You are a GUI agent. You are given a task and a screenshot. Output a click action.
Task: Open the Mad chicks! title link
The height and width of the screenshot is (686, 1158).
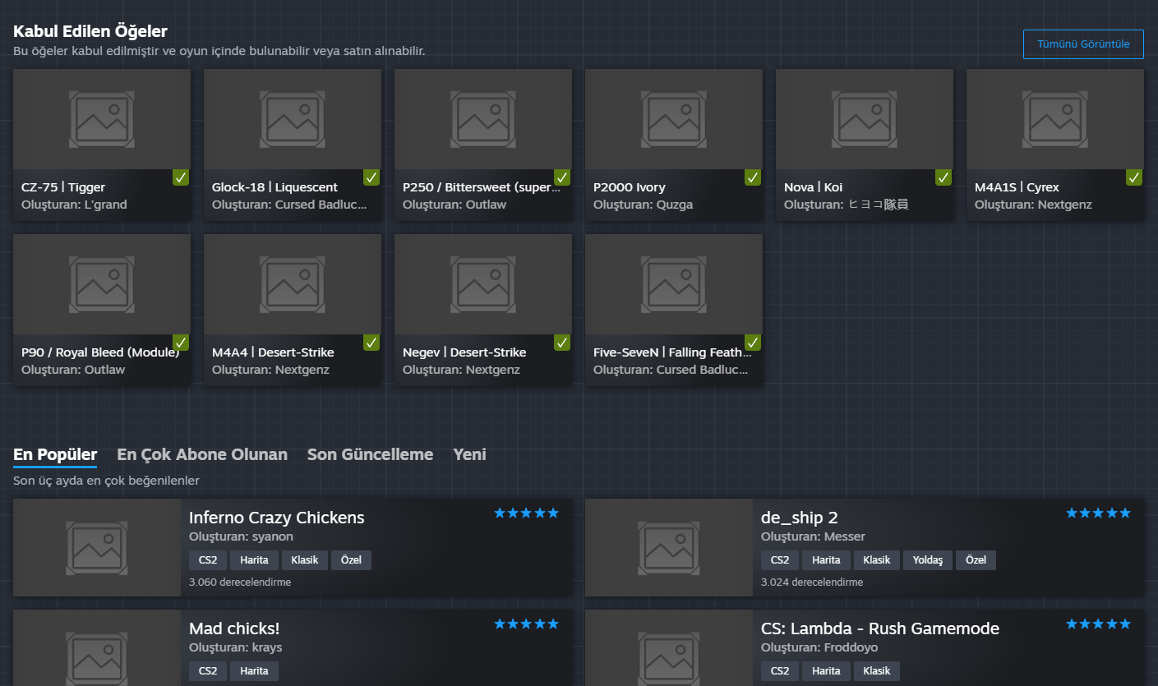pos(234,628)
